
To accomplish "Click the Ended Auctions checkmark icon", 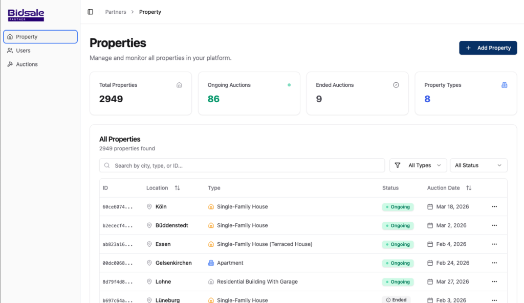I will [x=396, y=85].
